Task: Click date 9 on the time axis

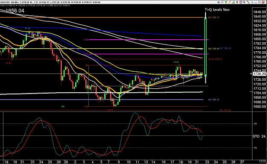Action: (119, 162)
